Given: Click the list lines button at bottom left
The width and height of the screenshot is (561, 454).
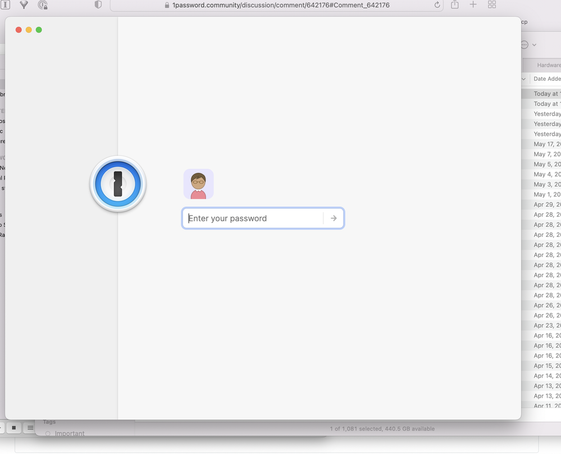Looking at the screenshot, I should coord(30,428).
